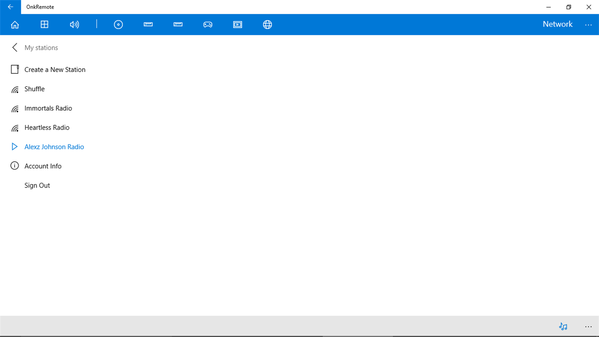Viewport: 599px width, 337px height.
Task: Click the music note icon in bottom bar
Action: 563,327
